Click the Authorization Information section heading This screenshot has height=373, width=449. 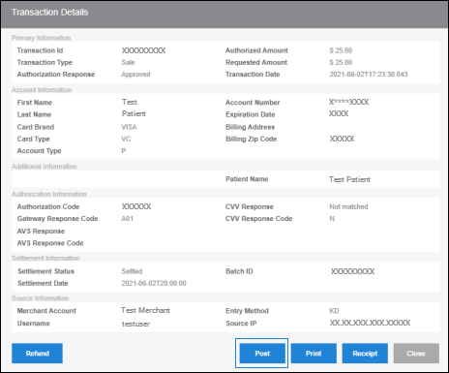[49, 194]
